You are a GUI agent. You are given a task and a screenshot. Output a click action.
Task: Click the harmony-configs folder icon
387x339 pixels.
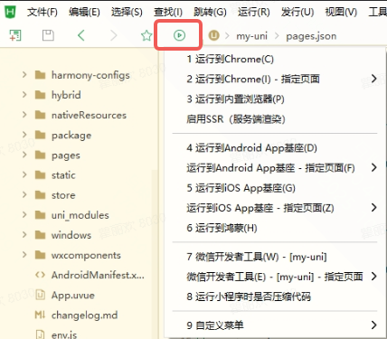(40, 75)
